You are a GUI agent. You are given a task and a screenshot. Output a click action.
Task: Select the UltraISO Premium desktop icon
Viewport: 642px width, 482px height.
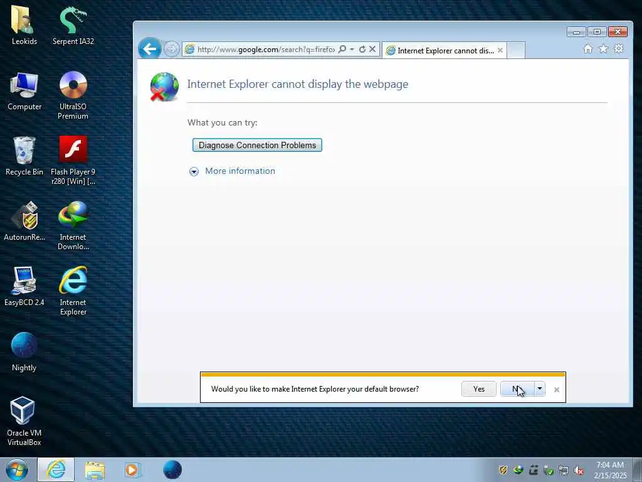73,95
